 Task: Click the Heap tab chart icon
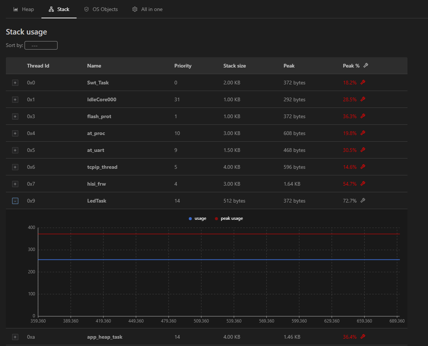(16, 9)
